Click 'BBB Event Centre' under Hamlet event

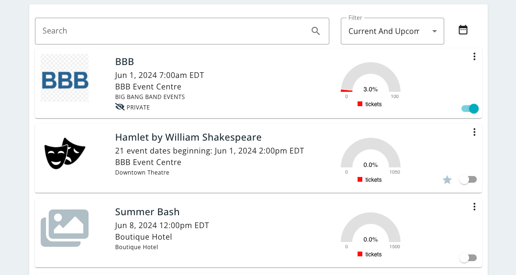click(x=148, y=162)
